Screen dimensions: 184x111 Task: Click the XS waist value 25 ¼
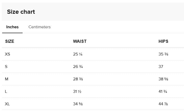click(x=78, y=54)
